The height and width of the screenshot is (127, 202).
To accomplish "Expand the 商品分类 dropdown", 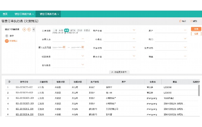I will [x=134, y=56].
